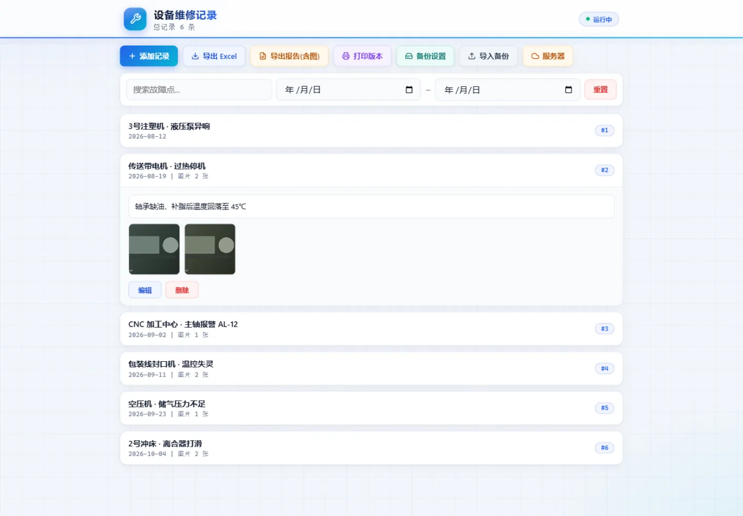Expand the 3号注塑机 · 液压泵异响 record
This screenshot has height=516, width=743.
pos(372,131)
